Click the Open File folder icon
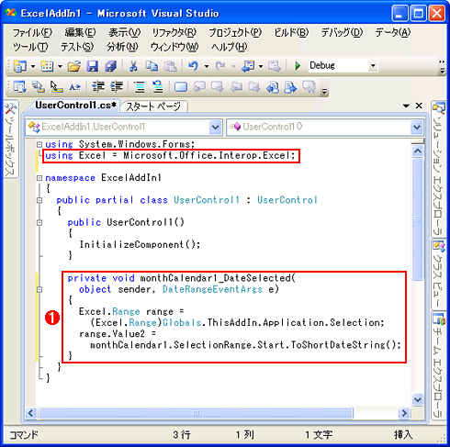450x447 pixels. coord(74,66)
